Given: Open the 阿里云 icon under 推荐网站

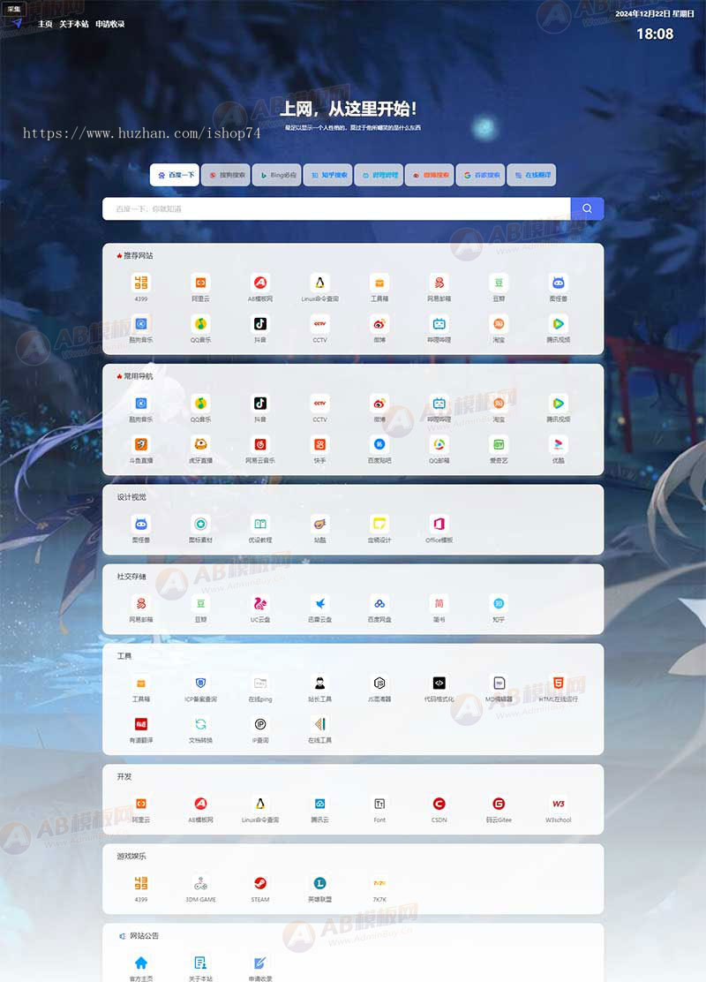Looking at the screenshot, I should point(201,283).
